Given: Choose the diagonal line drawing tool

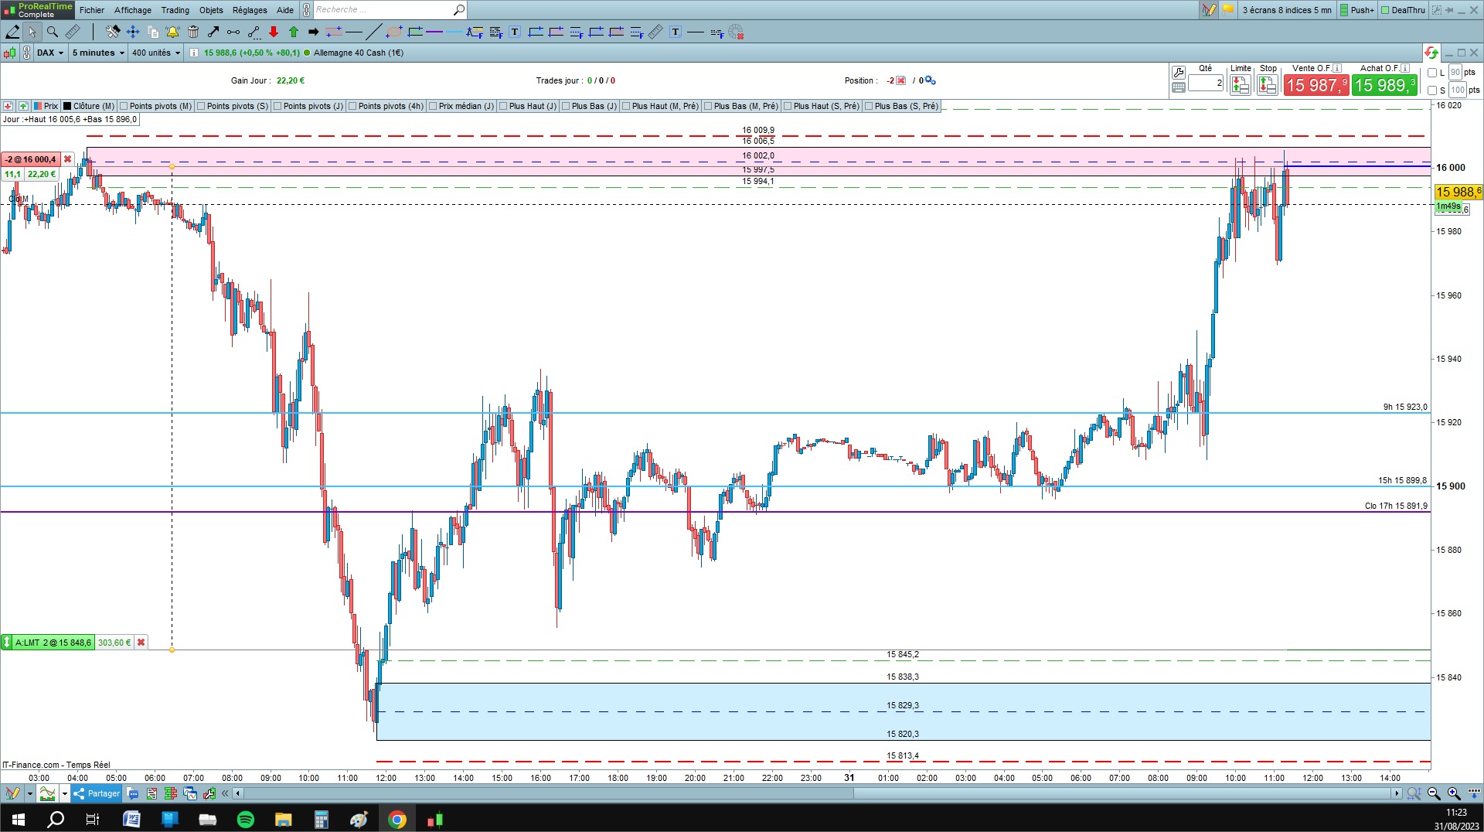Looking at the screenshot, I should (373, 32).
